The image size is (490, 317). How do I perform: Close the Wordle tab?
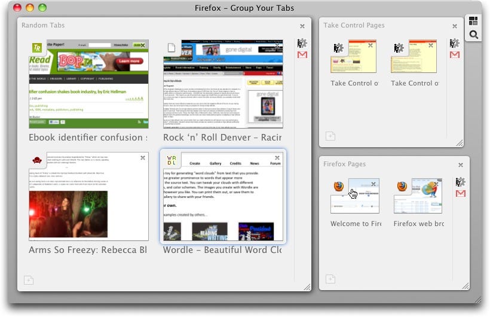pyautogui.click(x=277, y=158)
